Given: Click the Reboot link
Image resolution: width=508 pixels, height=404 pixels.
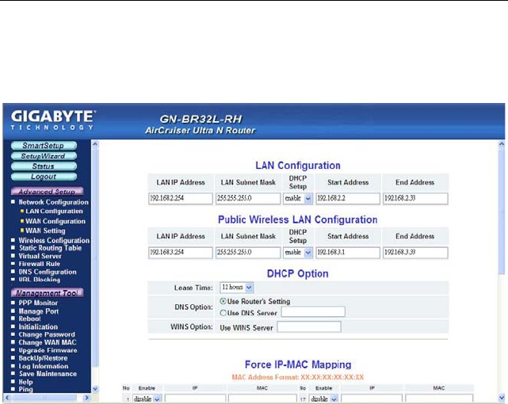Looking at the screenshot, I should (x=29, y=319).
